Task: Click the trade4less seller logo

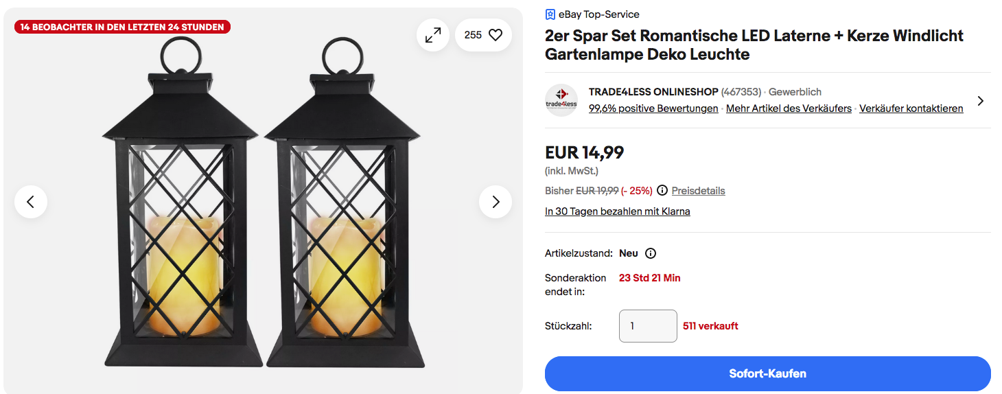Action: [561, 100]
